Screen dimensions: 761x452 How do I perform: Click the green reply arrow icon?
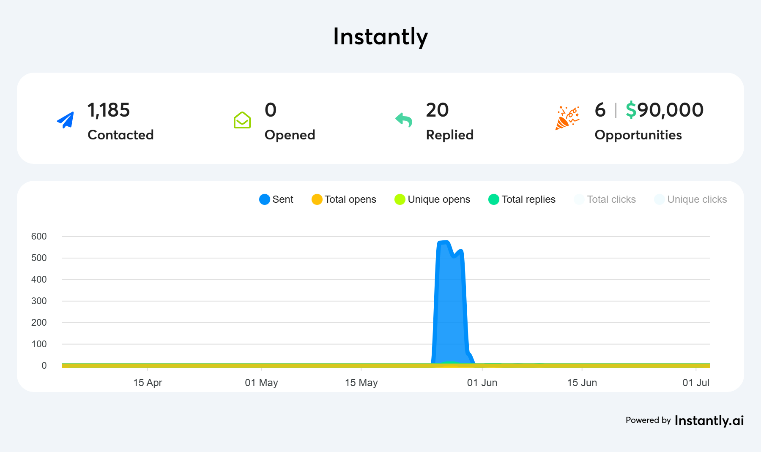point(404,120)
